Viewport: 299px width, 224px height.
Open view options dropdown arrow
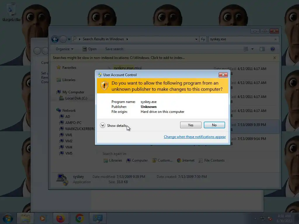(252, 49)
